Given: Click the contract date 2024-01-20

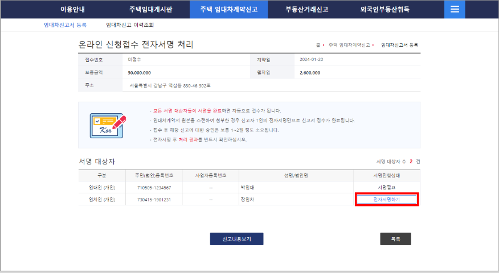Looking at the screenshot, I should 311,59.
